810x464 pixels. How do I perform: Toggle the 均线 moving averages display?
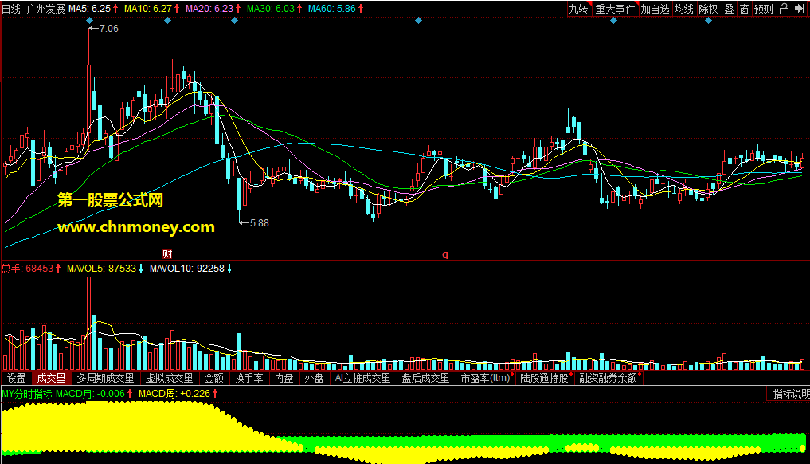pyautogui.click(x=684, y=9)
